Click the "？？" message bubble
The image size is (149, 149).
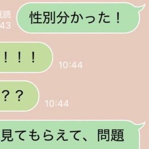coord(19,96)
